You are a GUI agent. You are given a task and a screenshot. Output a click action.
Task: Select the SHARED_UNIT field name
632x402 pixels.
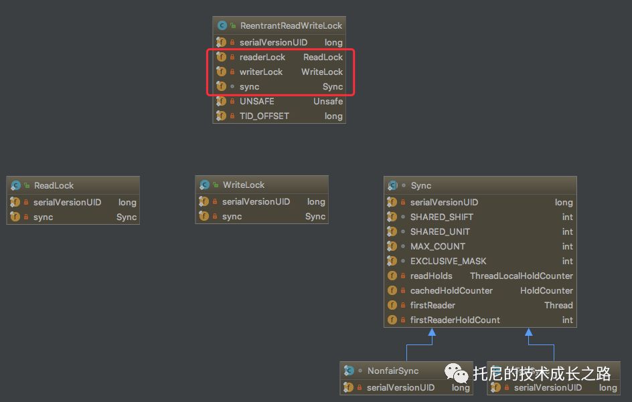tap(440, 231)
